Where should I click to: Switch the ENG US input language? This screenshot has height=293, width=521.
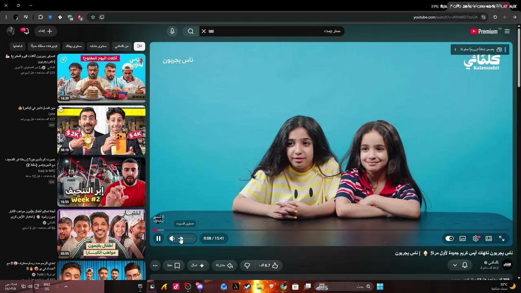47,286
